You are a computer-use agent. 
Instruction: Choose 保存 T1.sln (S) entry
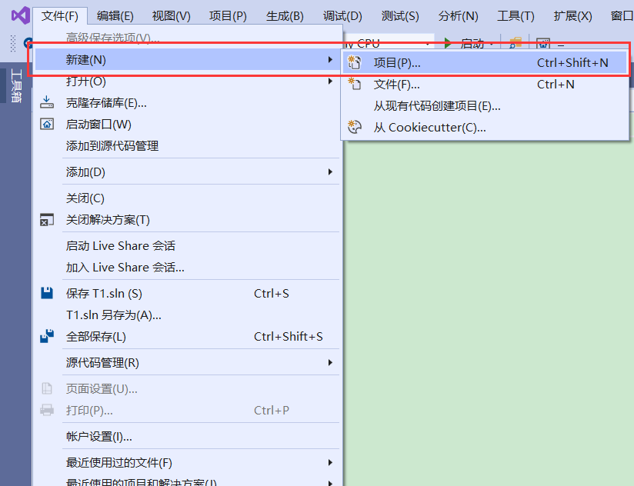tap(187, 293)
